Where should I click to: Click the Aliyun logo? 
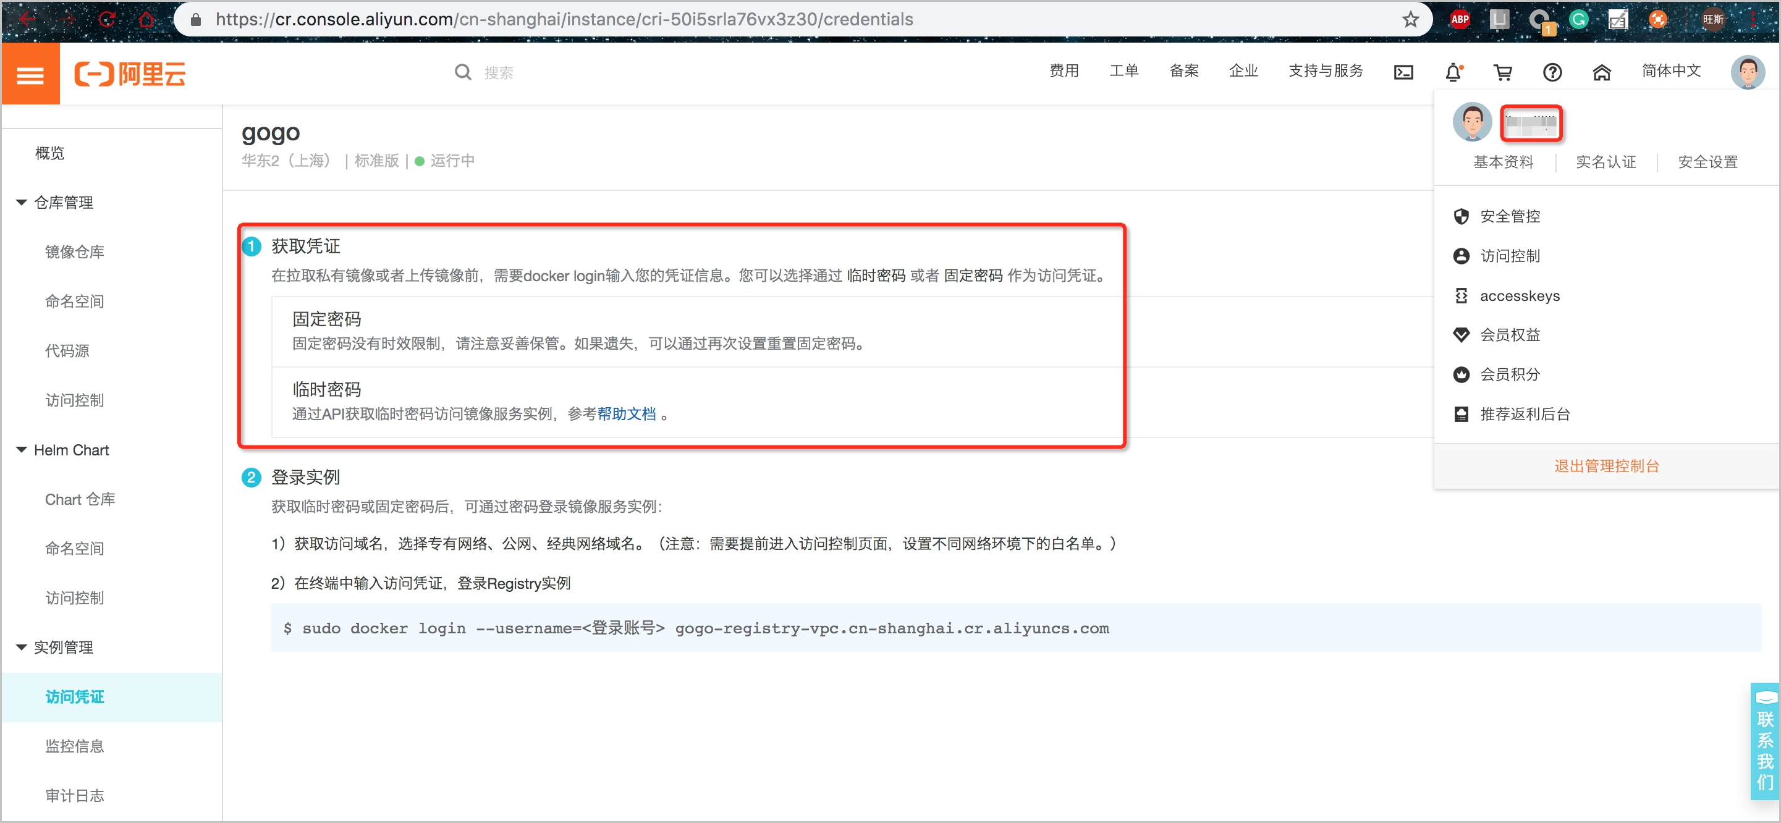[x=130, y=74]
